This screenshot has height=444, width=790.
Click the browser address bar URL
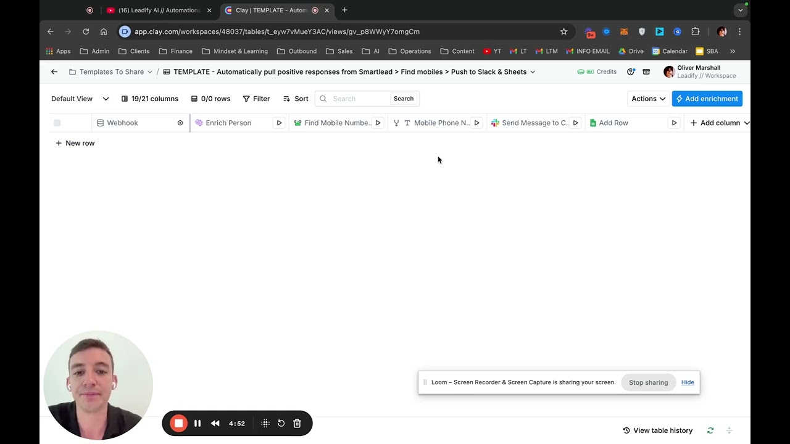277,31
